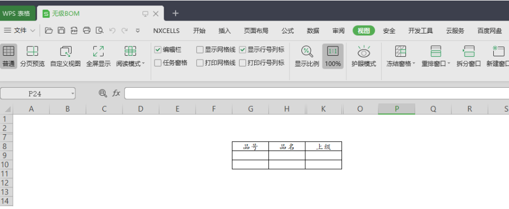Check the 任务窗格 checkbox
Image resolution: width=509 pixels, height=209 pixels.
[x=158, y=63]
